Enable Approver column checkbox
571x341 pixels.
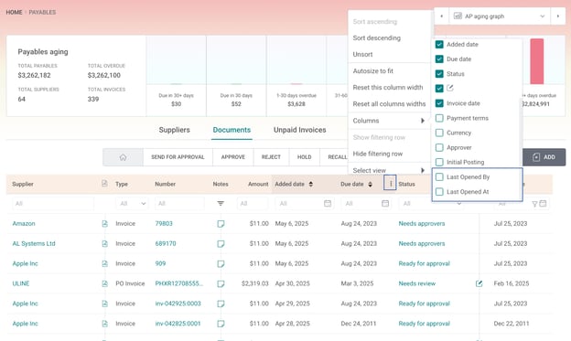pos(439,147)
